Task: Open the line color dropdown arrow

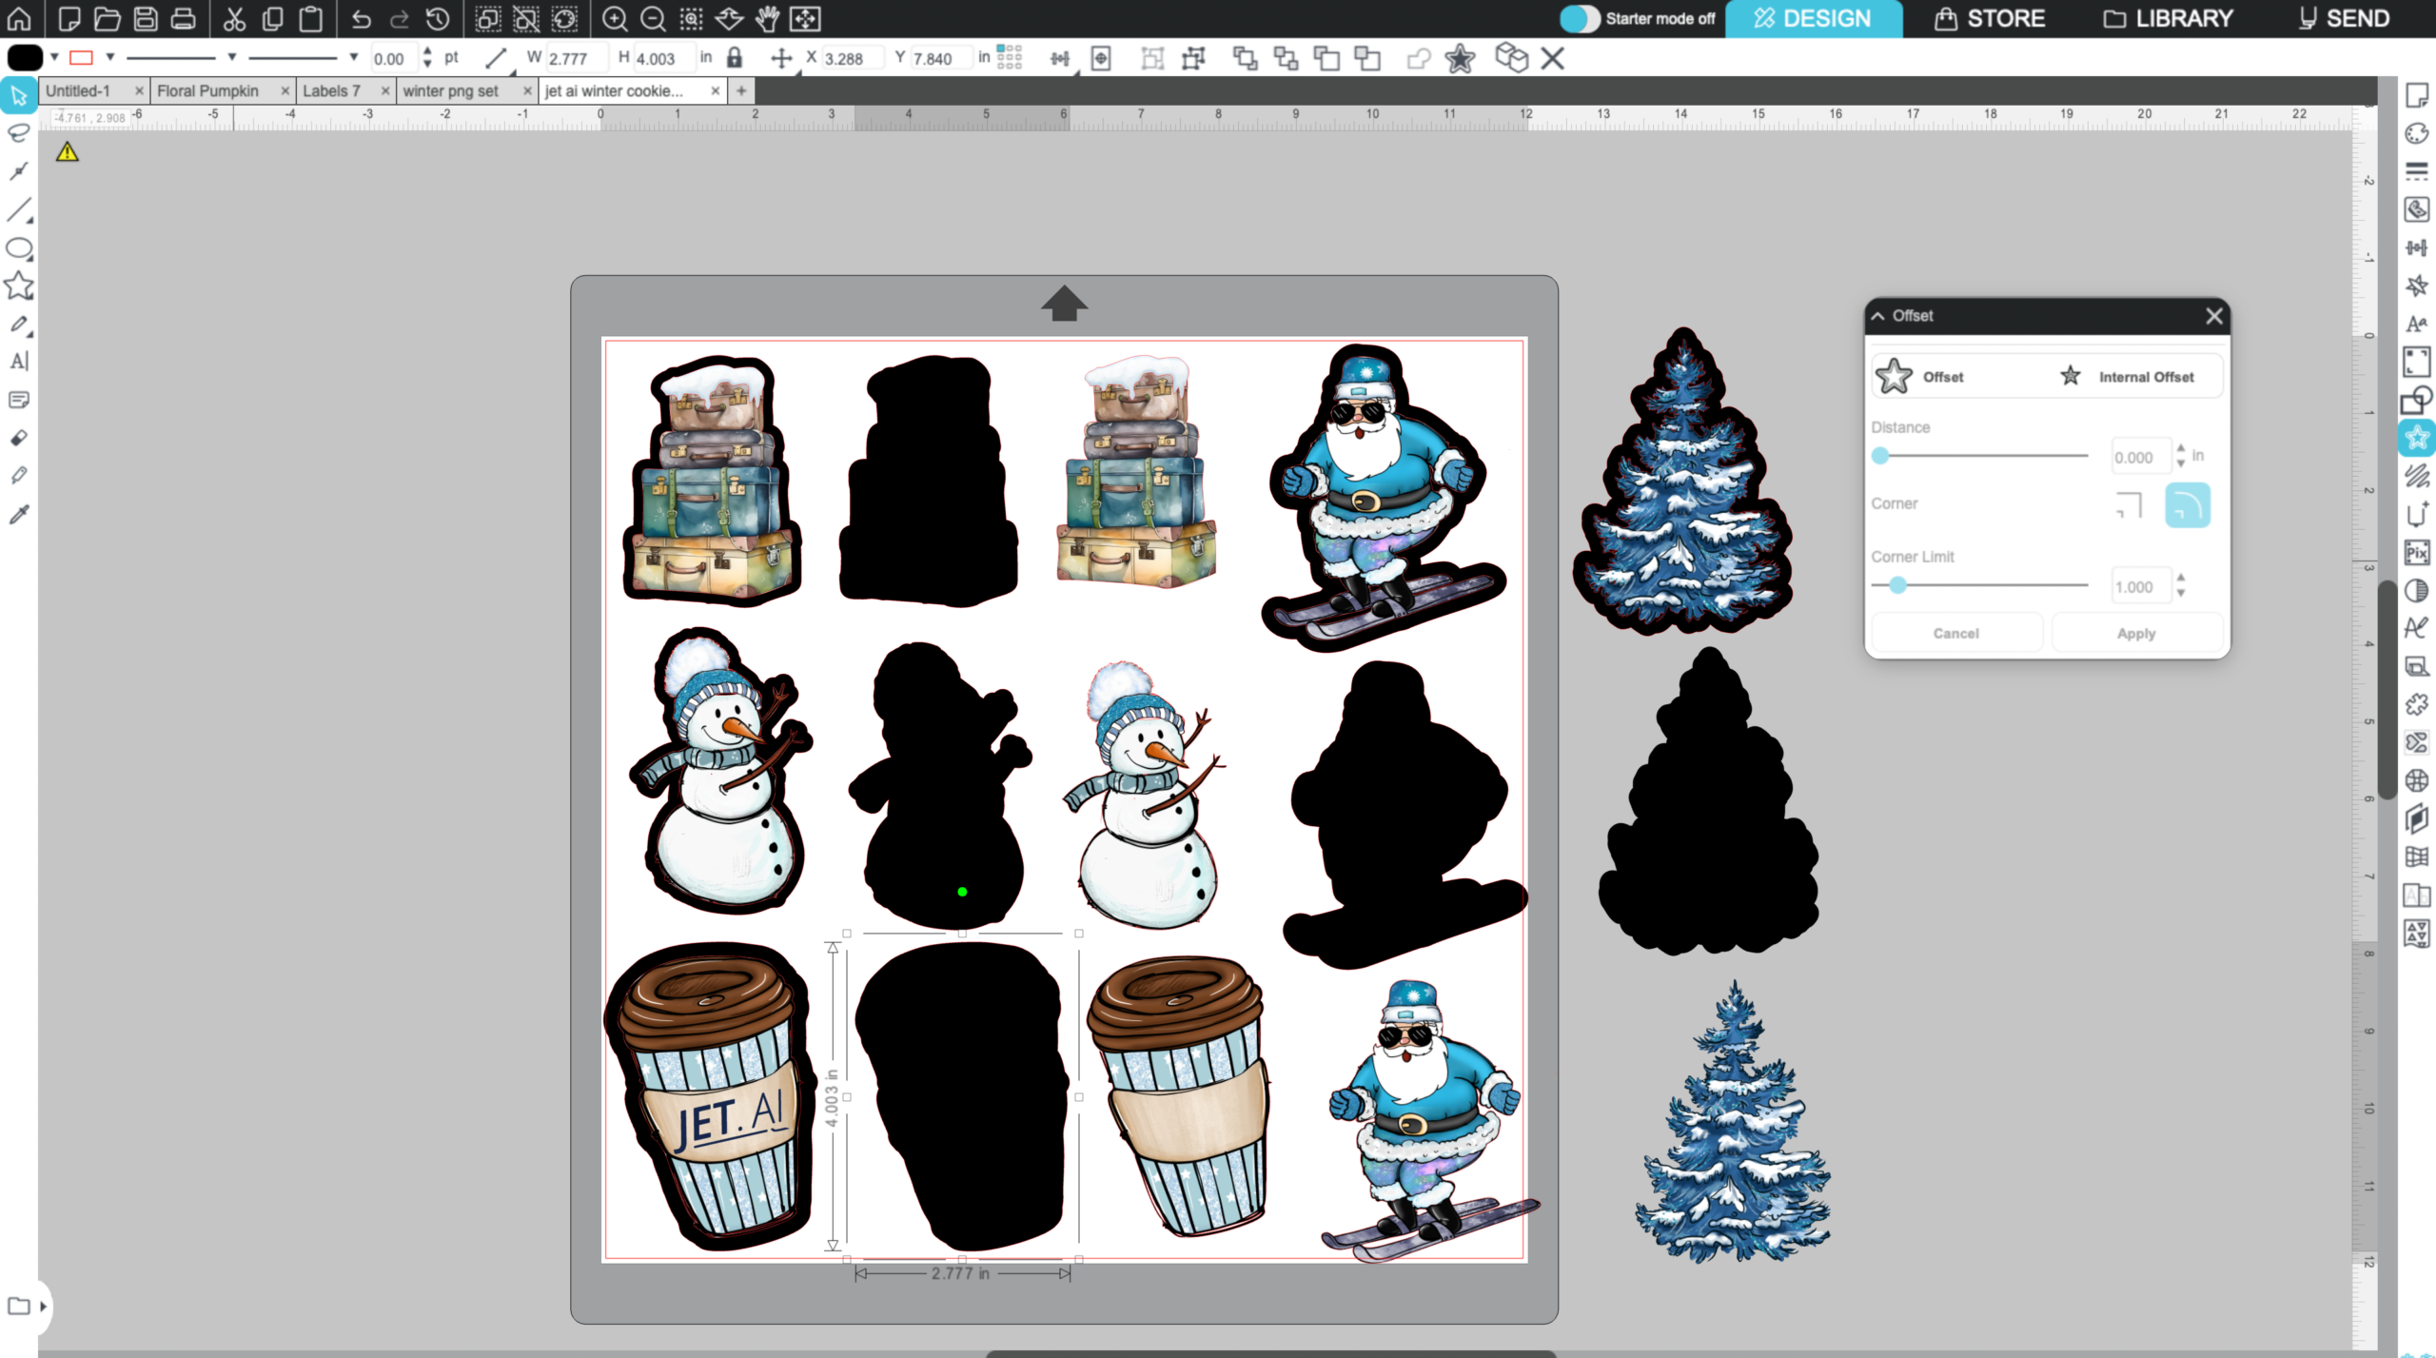Action: (110, 57)
